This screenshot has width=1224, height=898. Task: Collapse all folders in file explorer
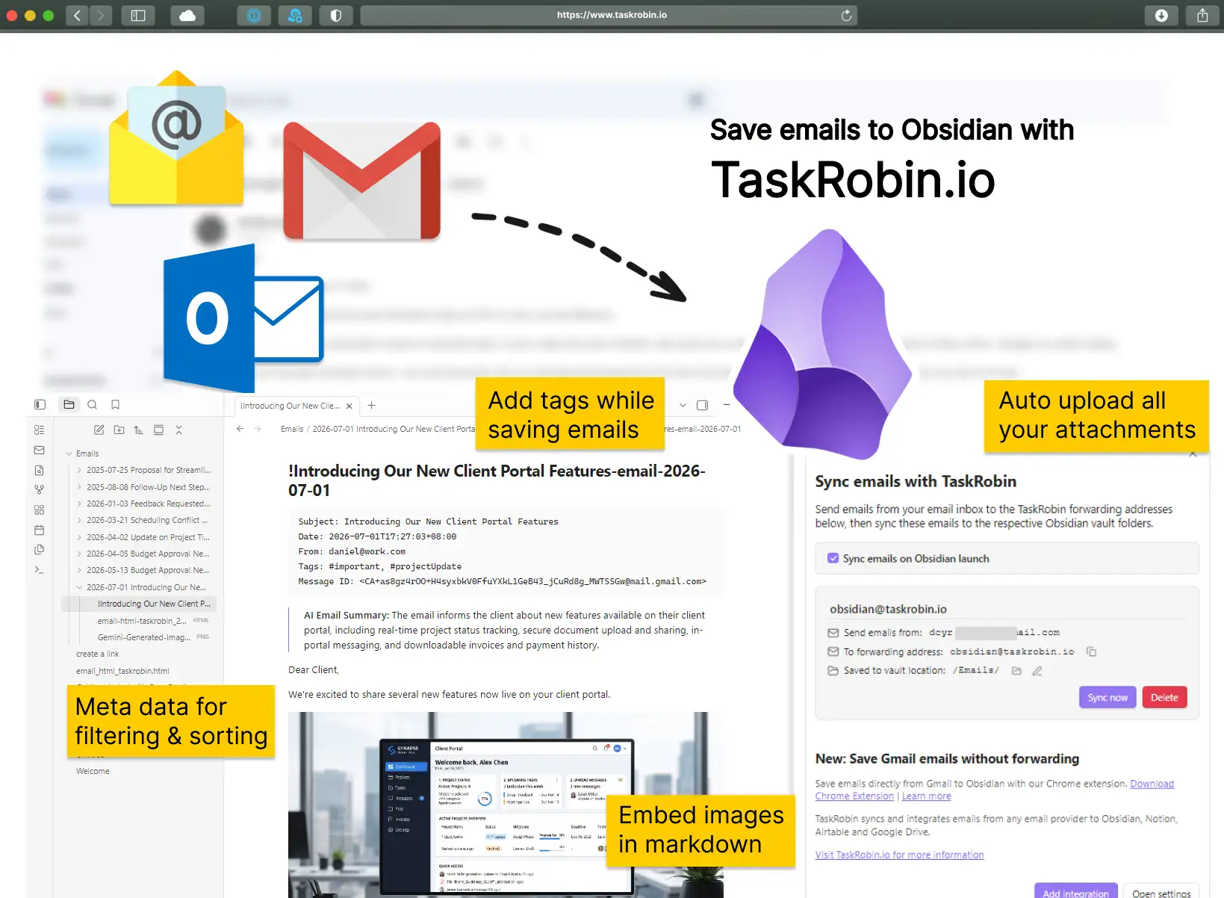(178, 430)
